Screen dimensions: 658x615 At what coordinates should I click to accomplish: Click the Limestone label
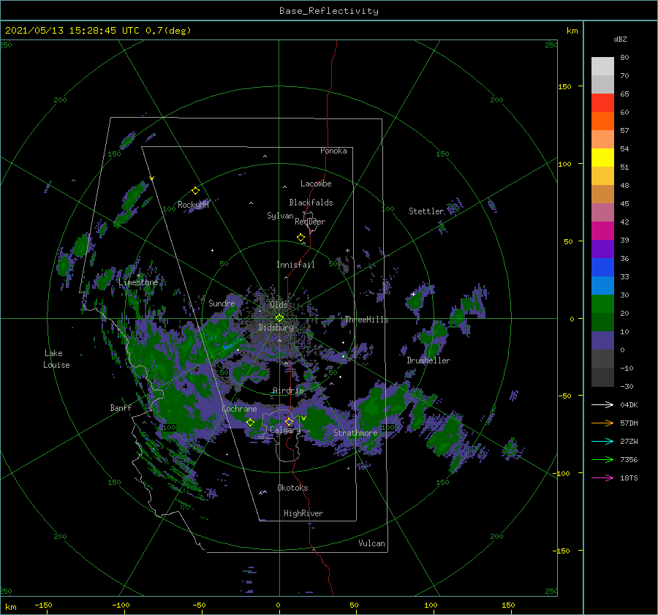[138, 282]
